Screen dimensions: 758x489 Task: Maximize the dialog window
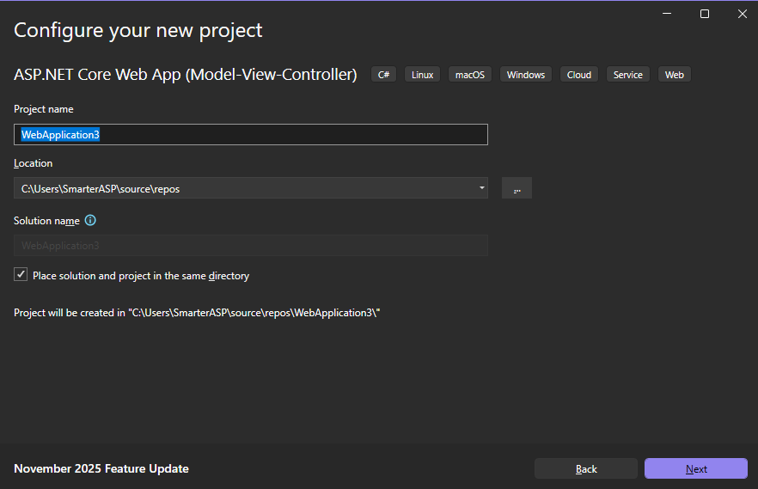[705, 14]
